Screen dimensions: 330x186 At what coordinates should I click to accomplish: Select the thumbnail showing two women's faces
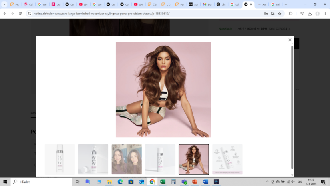127,159
